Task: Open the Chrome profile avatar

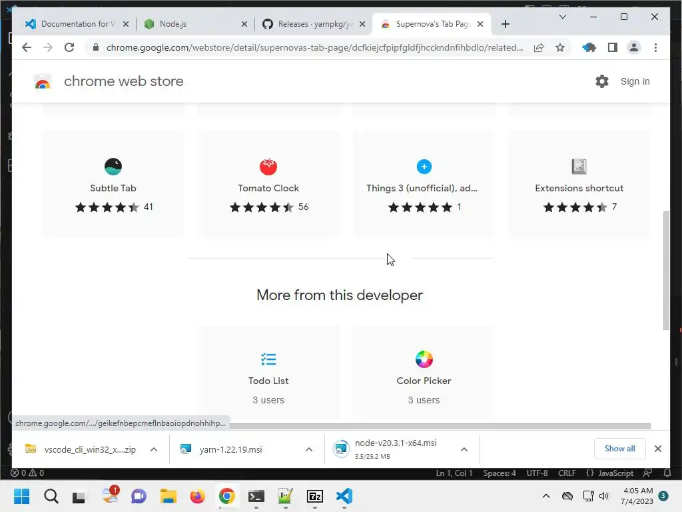Action: tap(634, 47)
